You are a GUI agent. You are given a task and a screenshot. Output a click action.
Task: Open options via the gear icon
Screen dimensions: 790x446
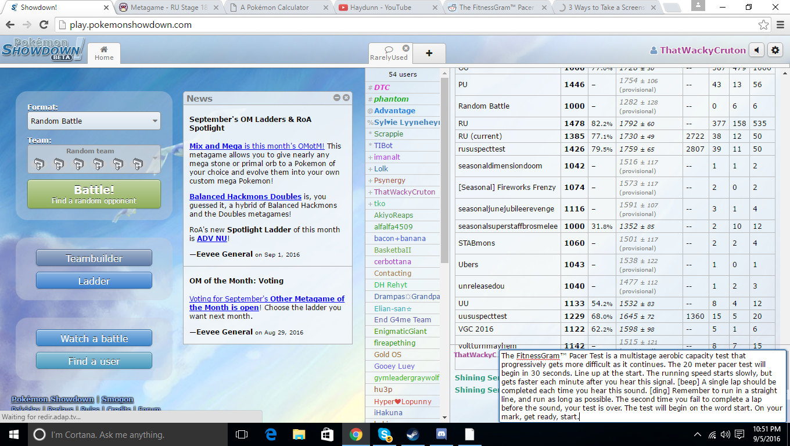775,50
